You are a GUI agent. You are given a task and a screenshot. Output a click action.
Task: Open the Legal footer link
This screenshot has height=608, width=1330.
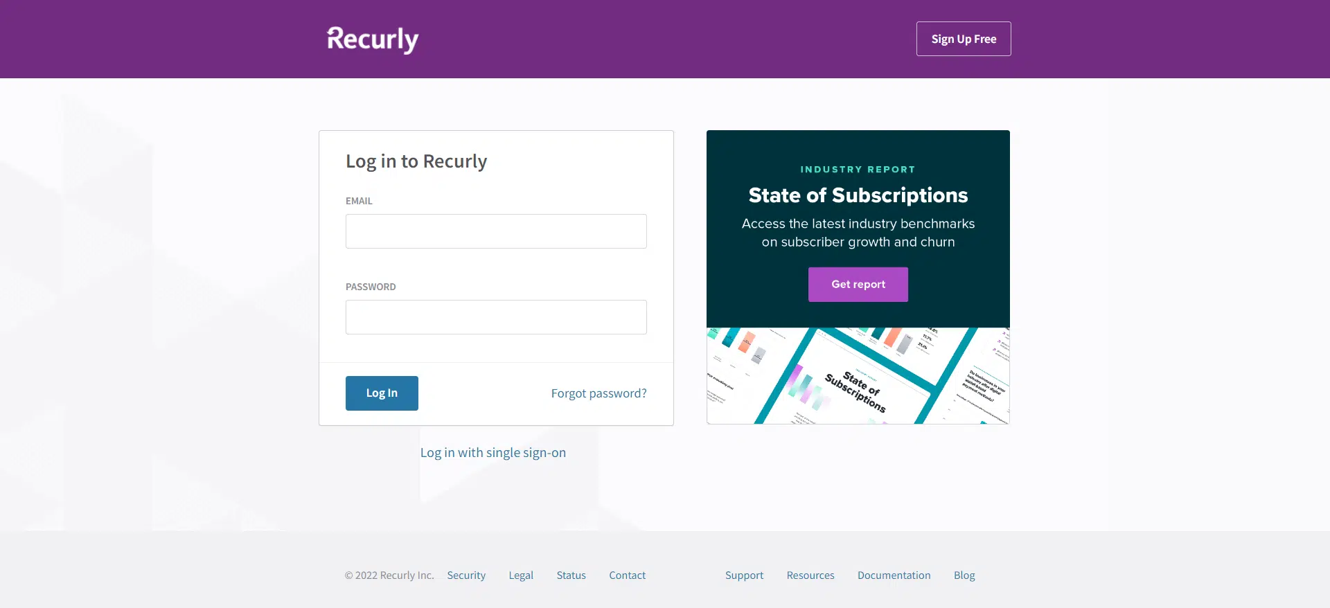tap(521, 575)
